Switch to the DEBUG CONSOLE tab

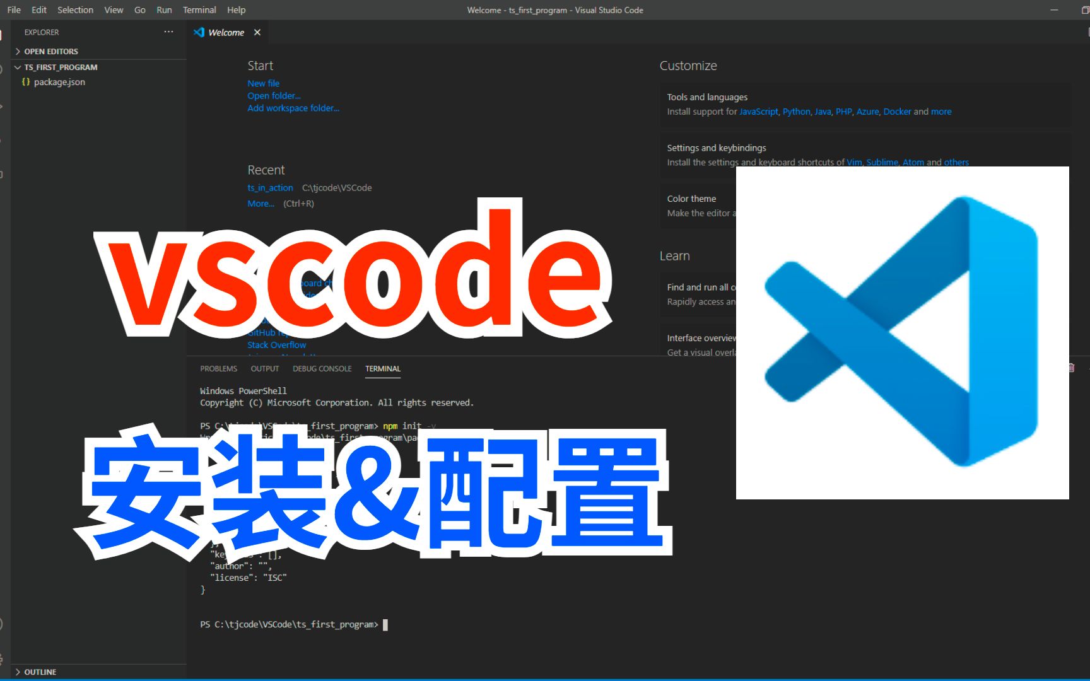(322, 369)
